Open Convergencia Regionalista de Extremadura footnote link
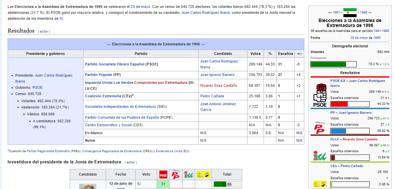This screenshot has width=395, height=189. point(112,151)
